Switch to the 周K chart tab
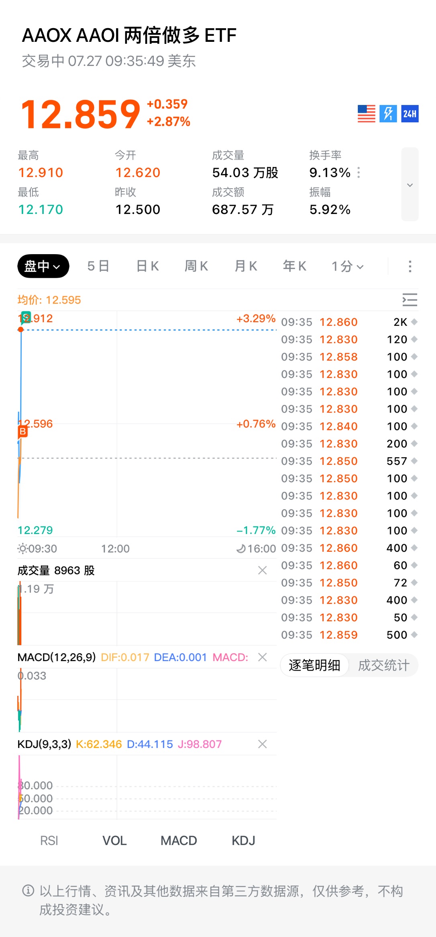 196,266
